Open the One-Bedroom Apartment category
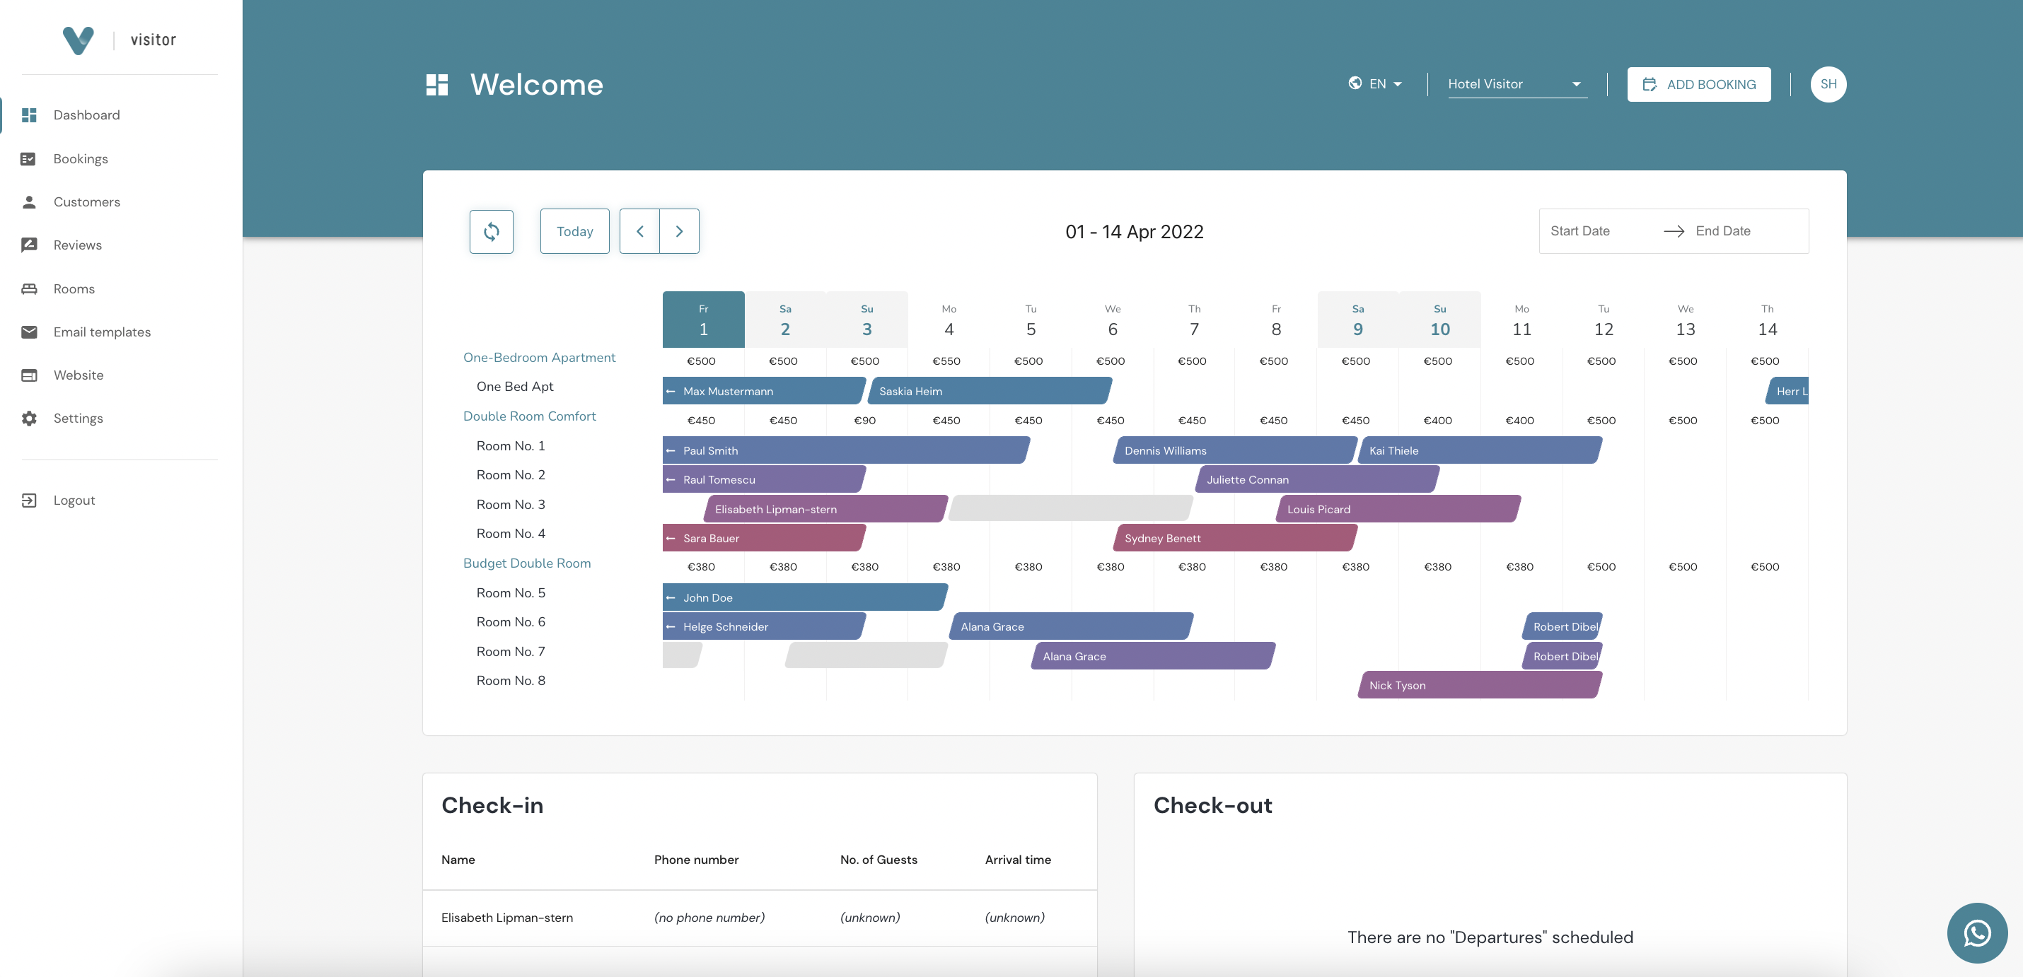This screenshot has width=2023, height=977. (x=540, y=357)
